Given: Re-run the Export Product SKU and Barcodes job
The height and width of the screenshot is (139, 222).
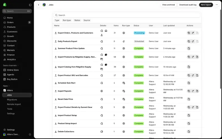Looking at the screenshot, I should (x=193, y=75).
